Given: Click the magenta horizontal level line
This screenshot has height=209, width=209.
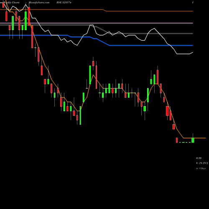Looking at the screenshot, I should (97, 23).
